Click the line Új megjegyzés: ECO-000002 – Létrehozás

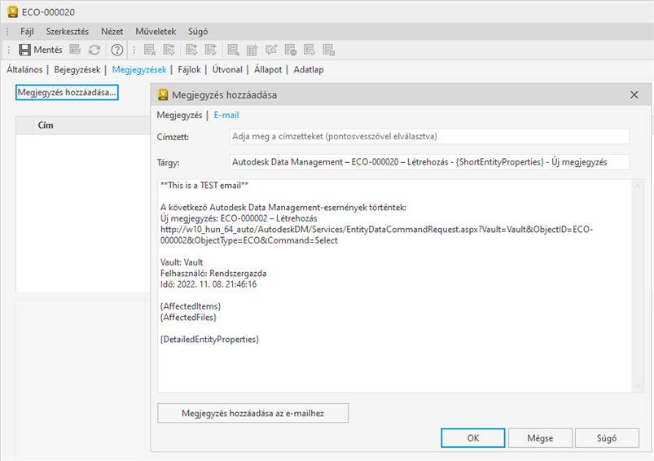point(239,218)
